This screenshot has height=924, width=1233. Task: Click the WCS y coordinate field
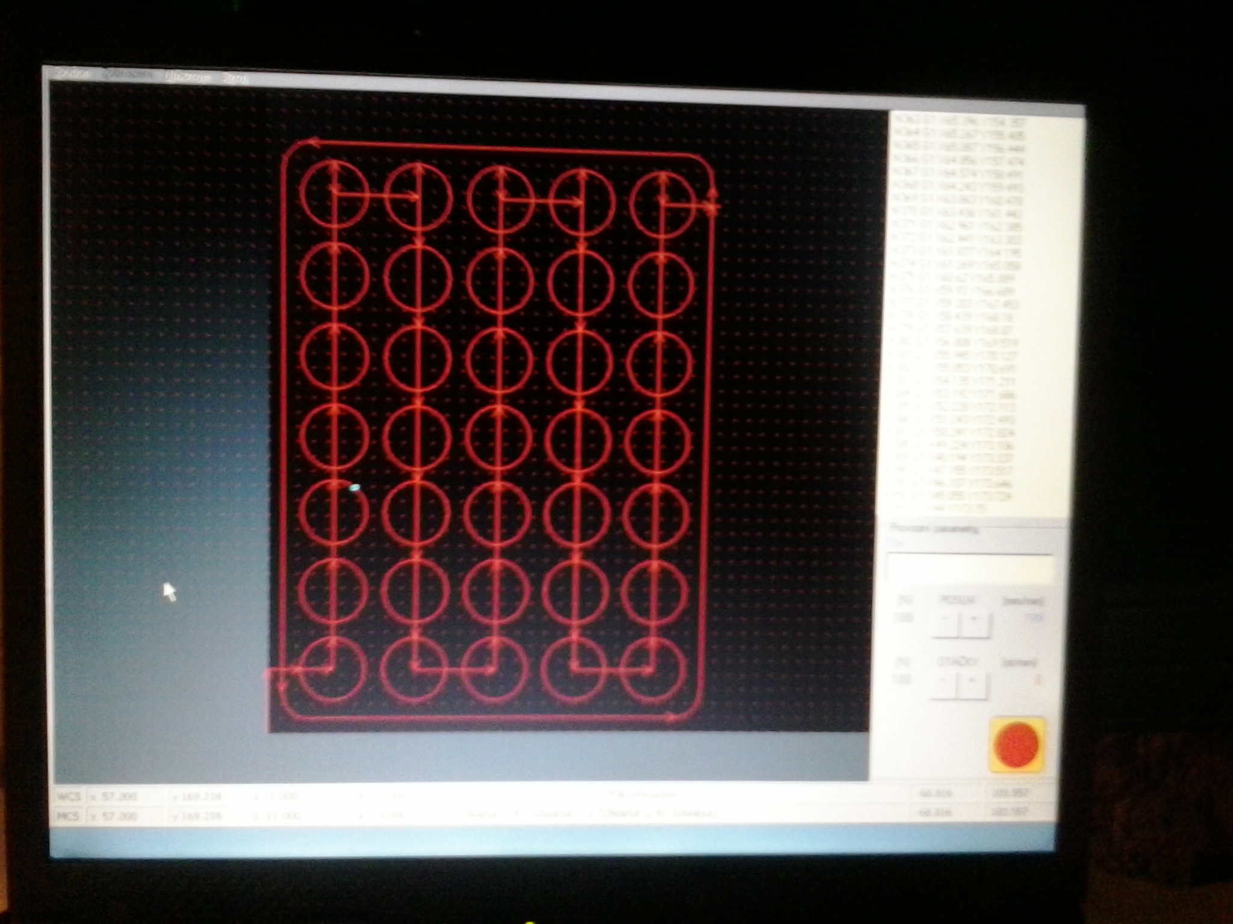199,797
